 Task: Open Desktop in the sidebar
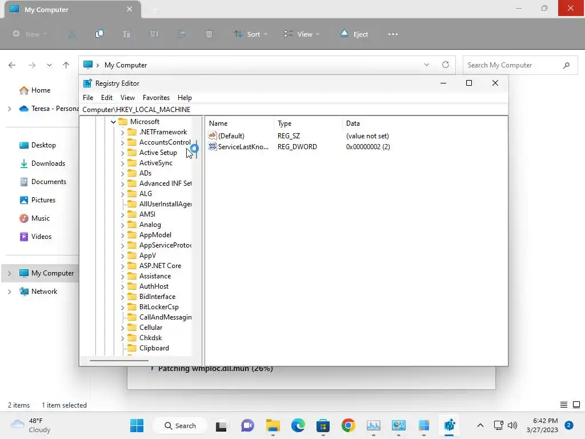(38, 145)
